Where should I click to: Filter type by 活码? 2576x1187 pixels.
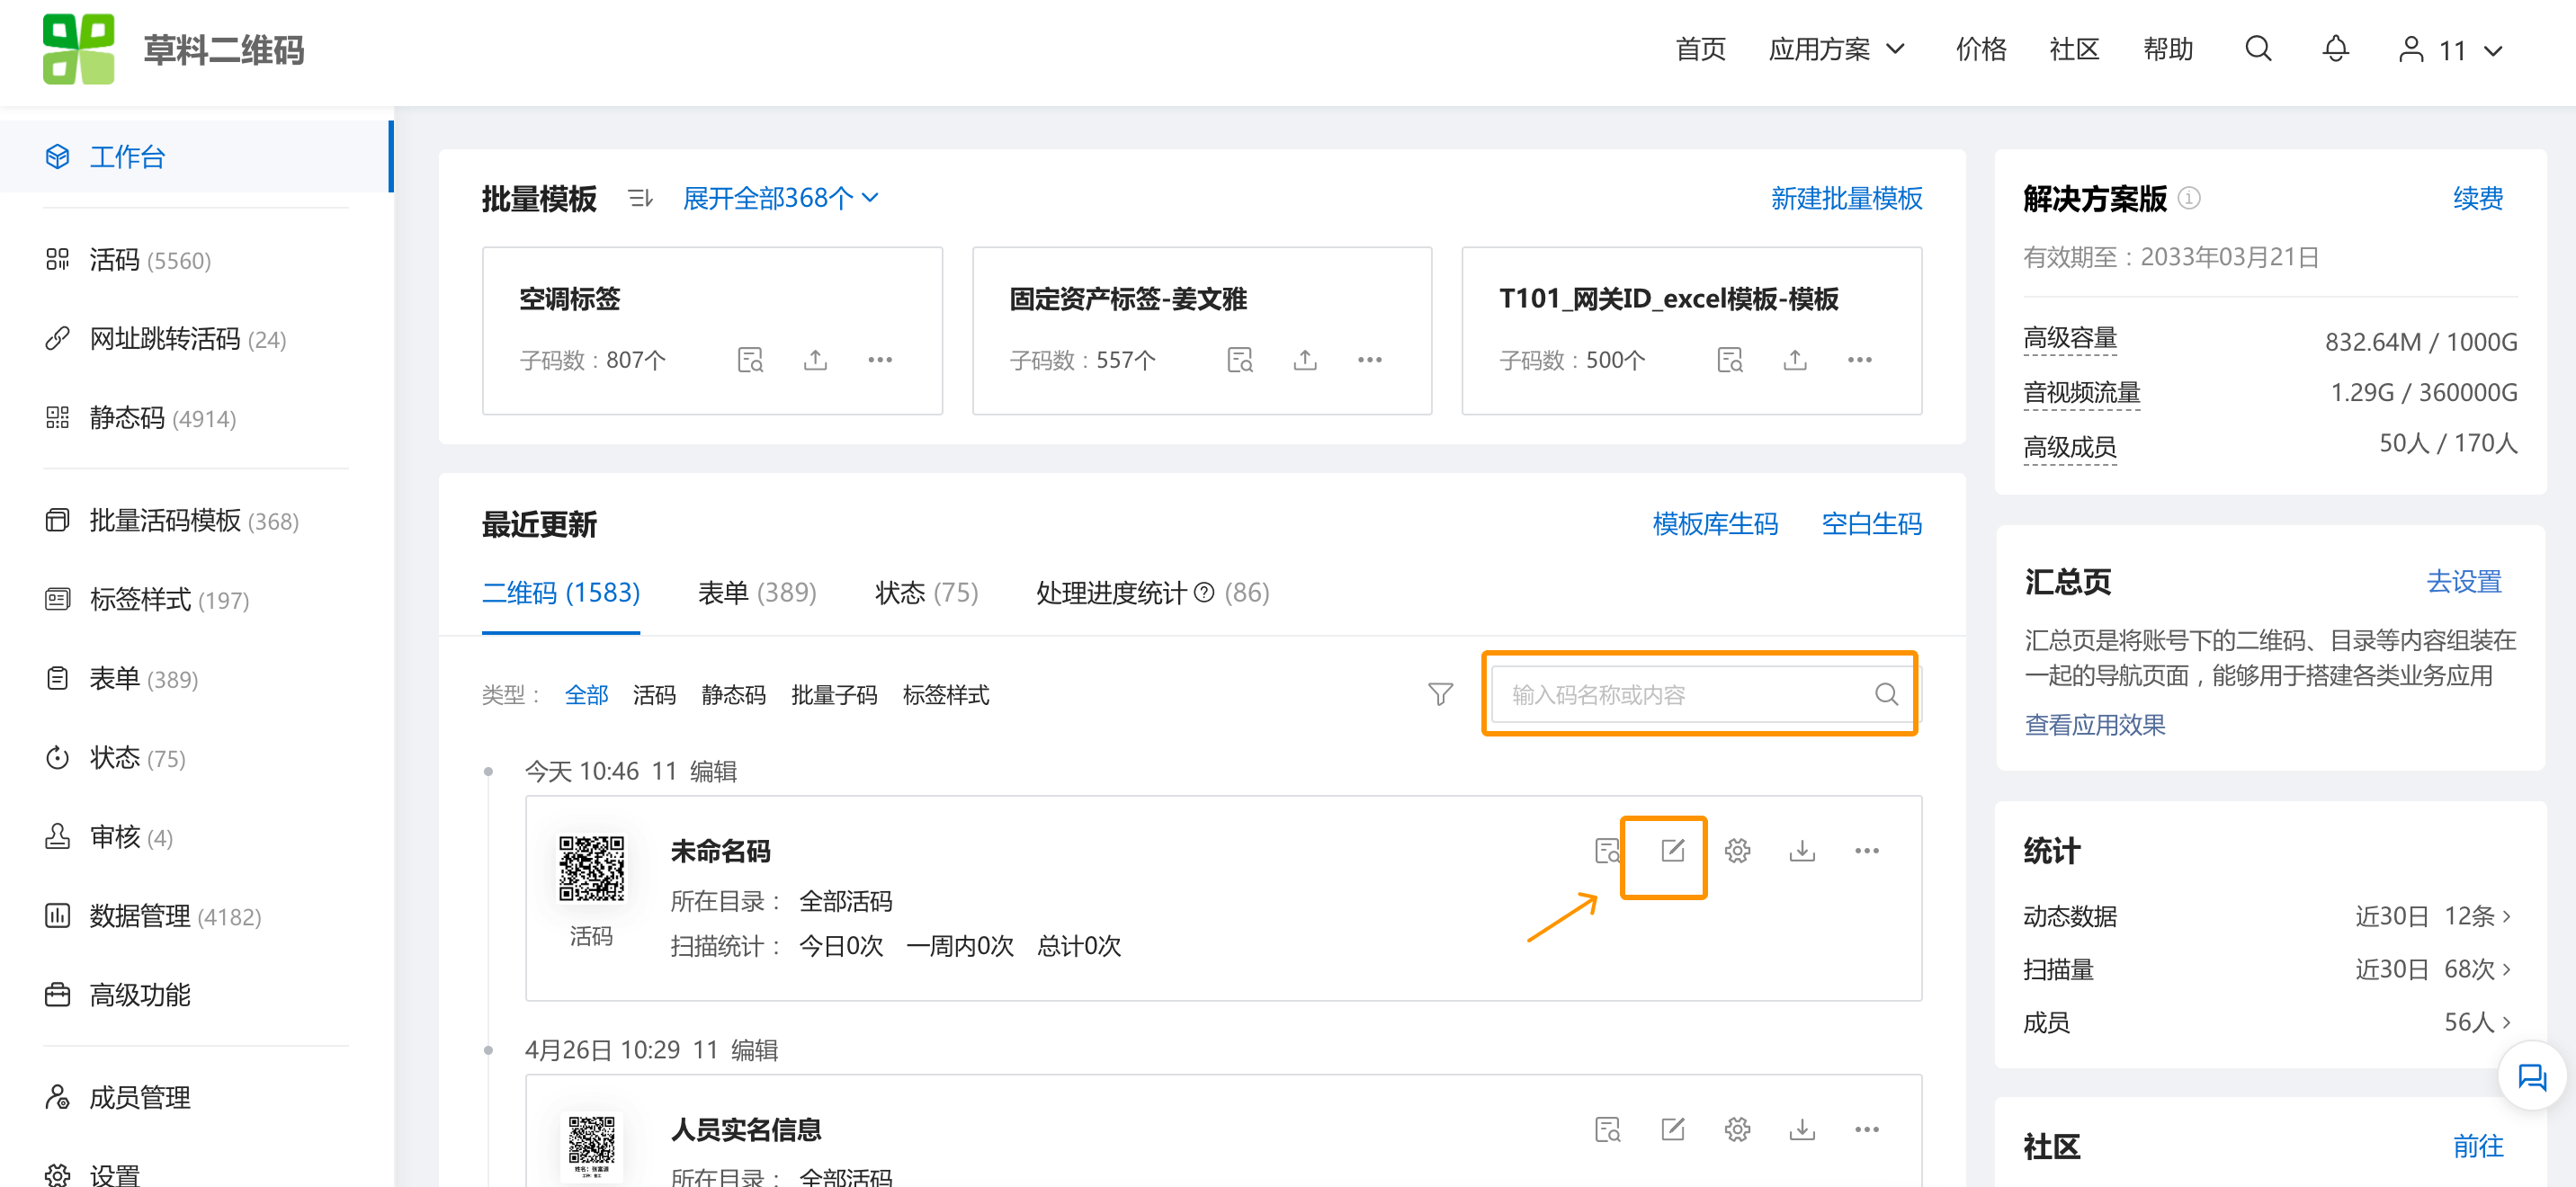point(654,694)
